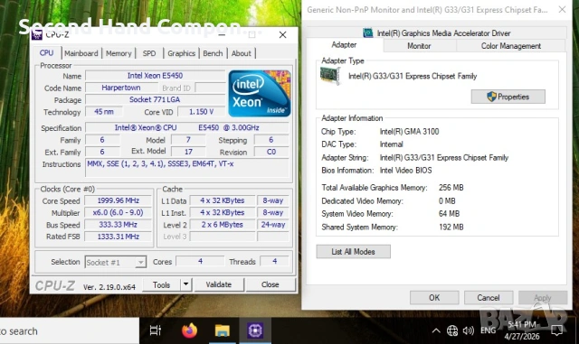The width and height of the screenshot is (579, 344).
Task: Click the Code Name value Harpertown
Action: coord(121,88)
